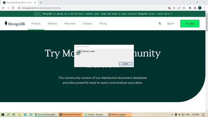Open the Resources menu
The width and height of the screenshot is (208, 117).
tap(70, 24)
